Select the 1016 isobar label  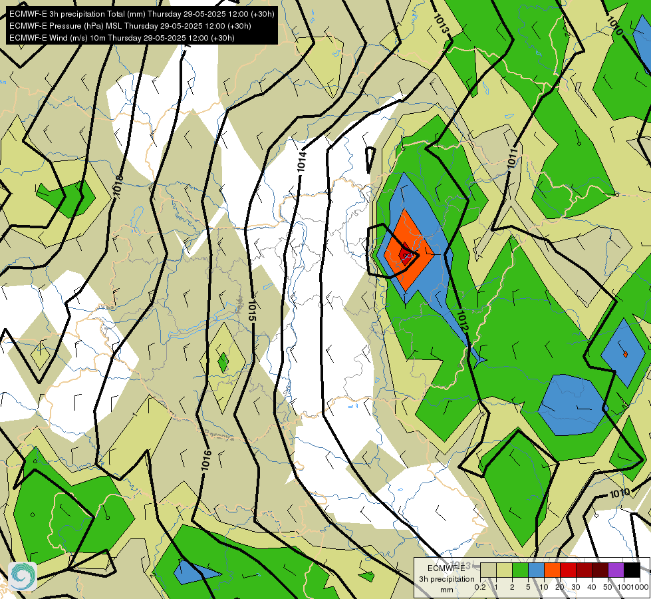[x=206, y=461]
